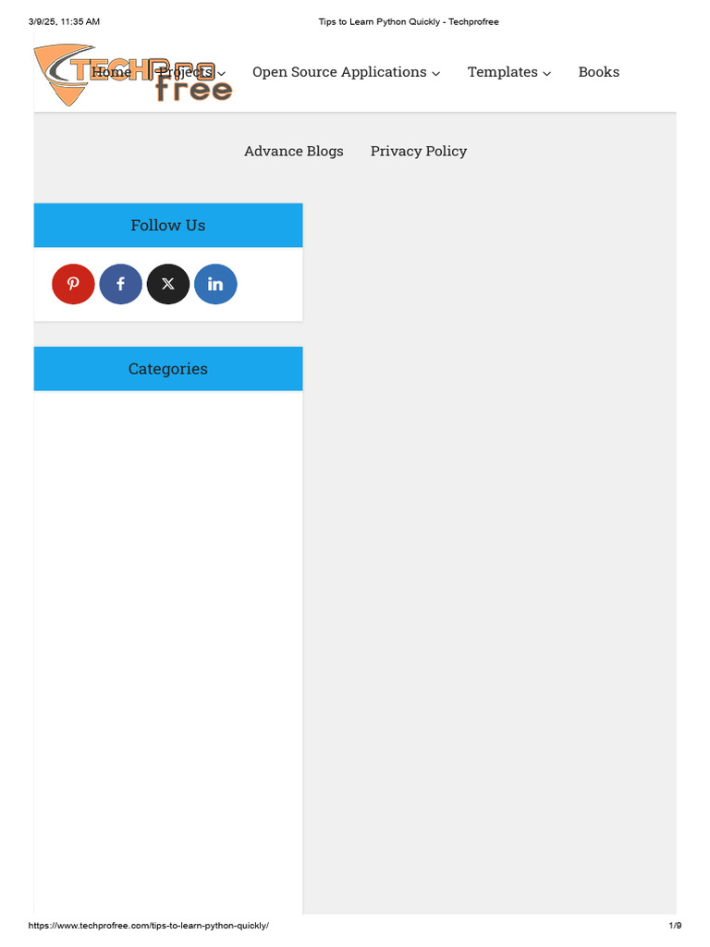Go to the Home menu item
Image resolution: width=710 pixels, height=947 pixels.
click(112, 72)
